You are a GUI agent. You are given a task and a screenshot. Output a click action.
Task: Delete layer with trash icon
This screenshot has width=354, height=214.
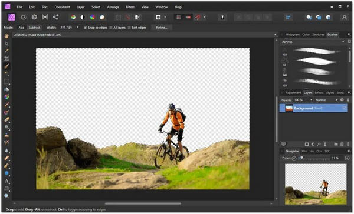coord(348,144)
